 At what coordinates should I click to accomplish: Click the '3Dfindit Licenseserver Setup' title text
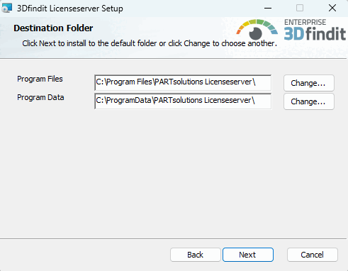click(x=70, y=9)
